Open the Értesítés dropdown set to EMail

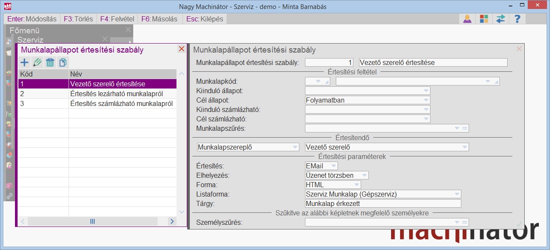click(334, 166)
